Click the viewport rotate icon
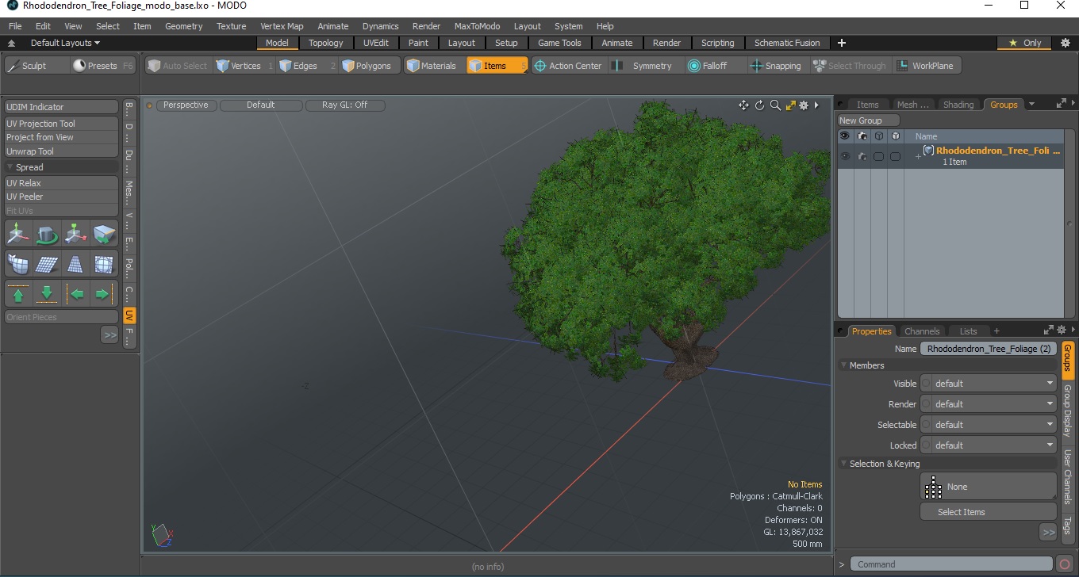The image size is (1079, 577). pos(759,105)
